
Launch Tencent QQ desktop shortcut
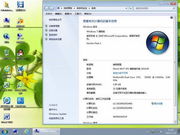click(20, 54)
